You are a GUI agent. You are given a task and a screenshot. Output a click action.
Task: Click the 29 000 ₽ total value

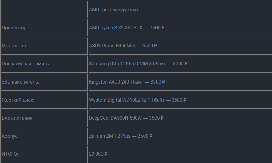click(x=98, y=154)
